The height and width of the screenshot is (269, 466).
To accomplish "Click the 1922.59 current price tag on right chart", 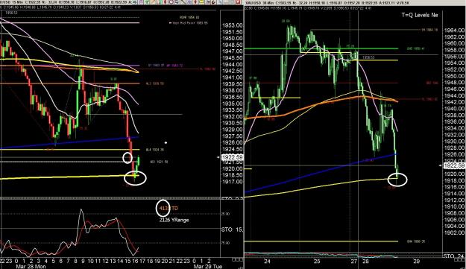I will point(454,165).
